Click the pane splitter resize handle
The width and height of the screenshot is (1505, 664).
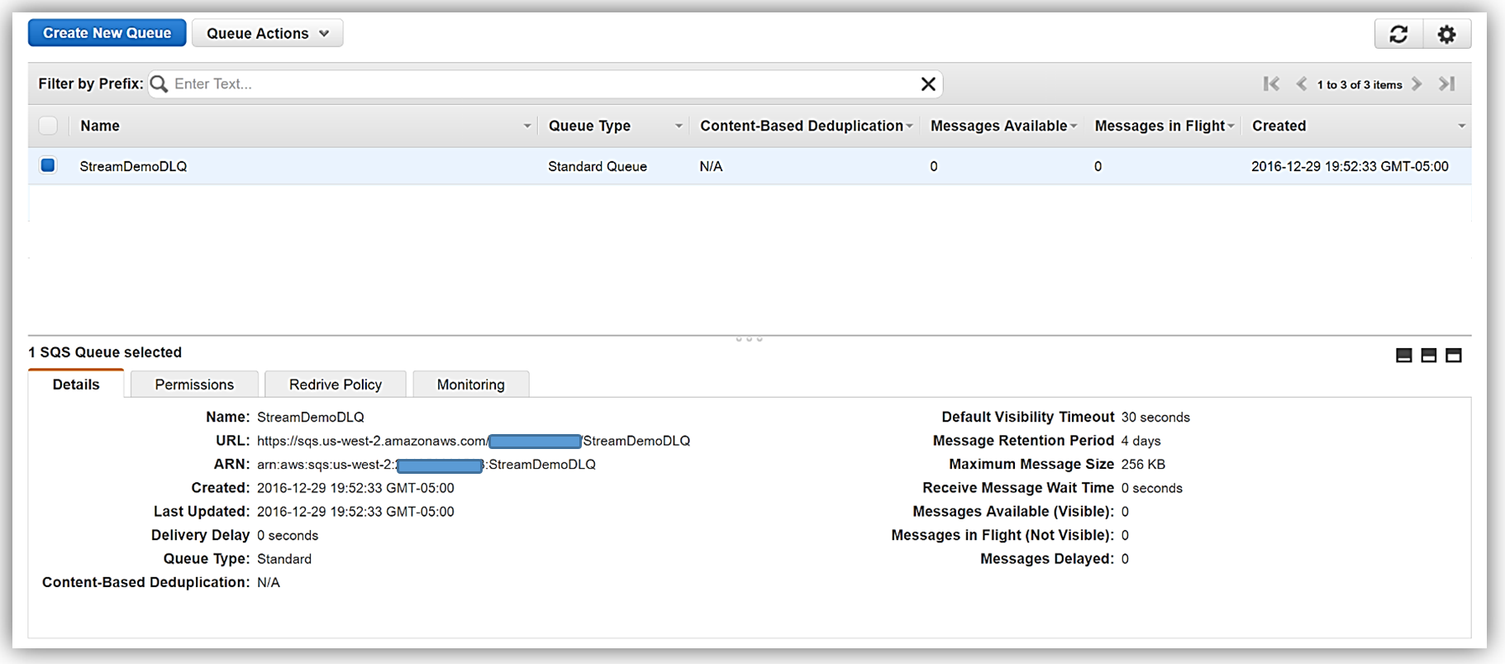(x=749, y=338)
